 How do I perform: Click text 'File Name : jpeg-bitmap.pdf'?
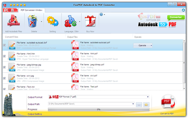pos(92,64)
